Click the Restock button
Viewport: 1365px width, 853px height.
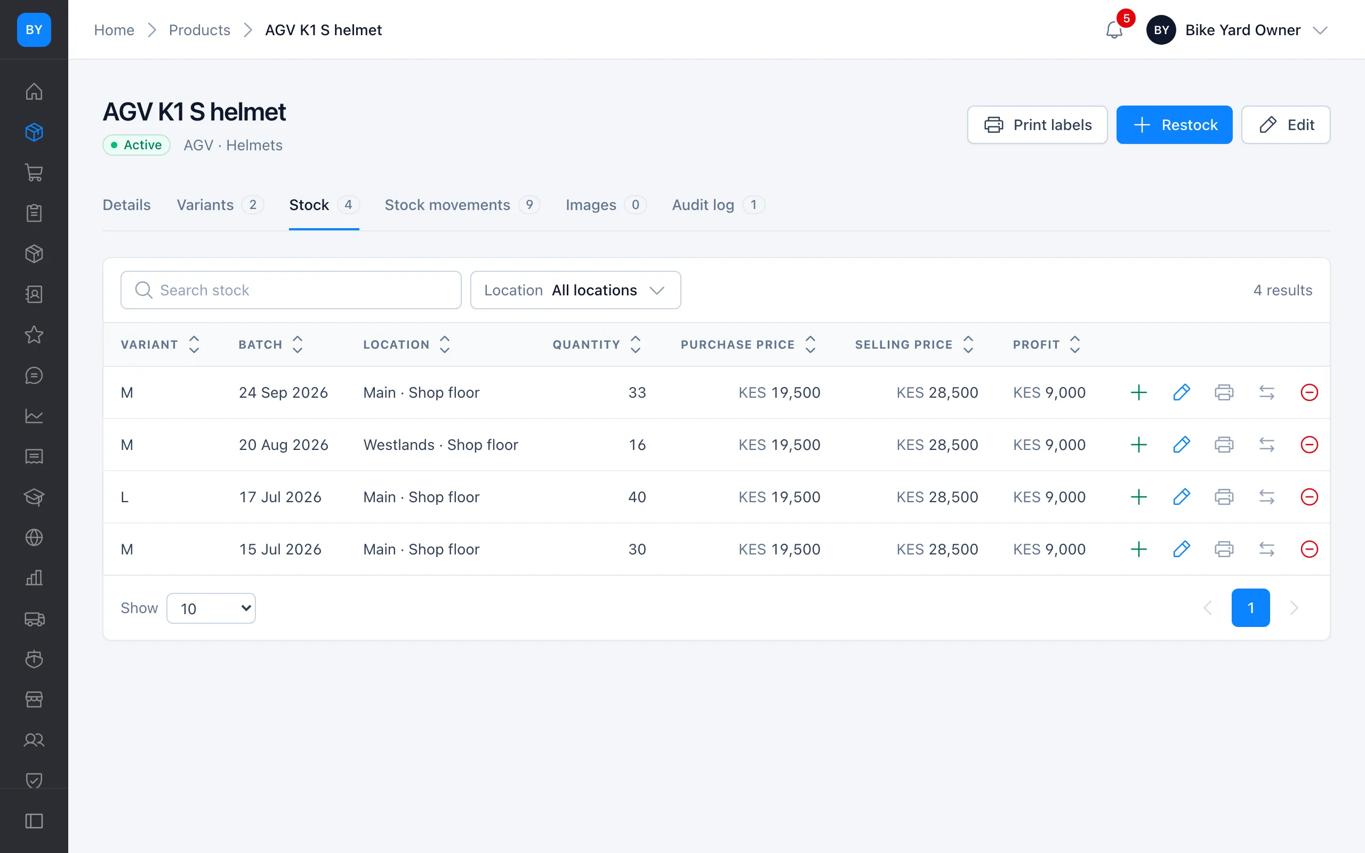1174,125
